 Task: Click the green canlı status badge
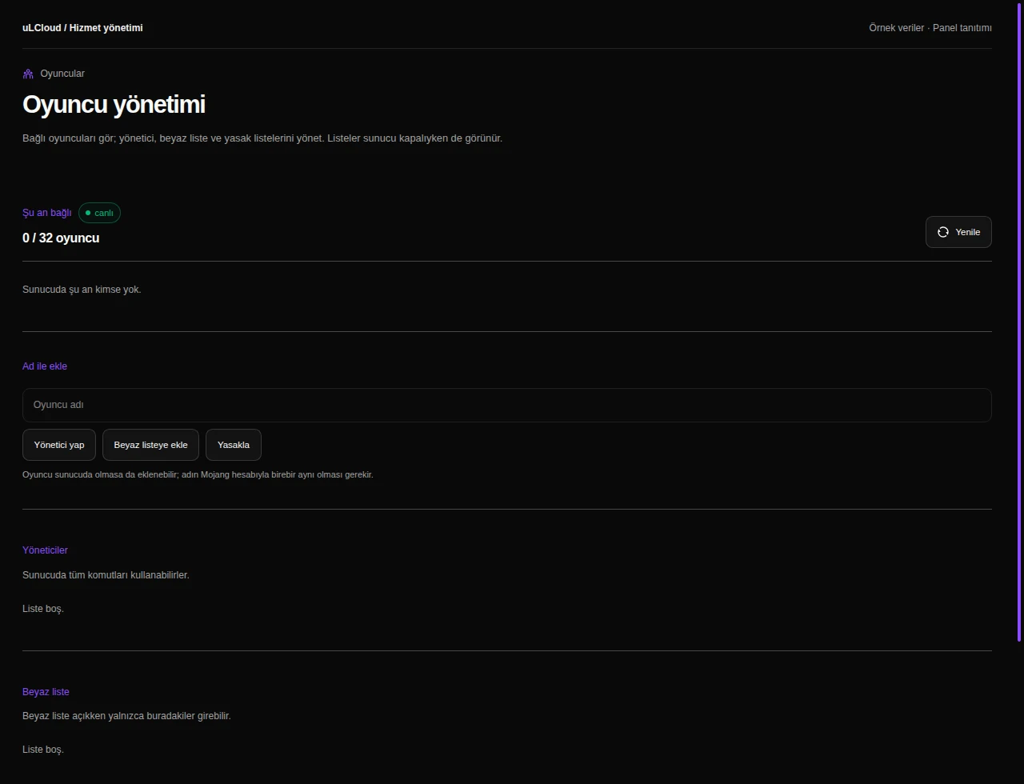(x=99, y=213)
